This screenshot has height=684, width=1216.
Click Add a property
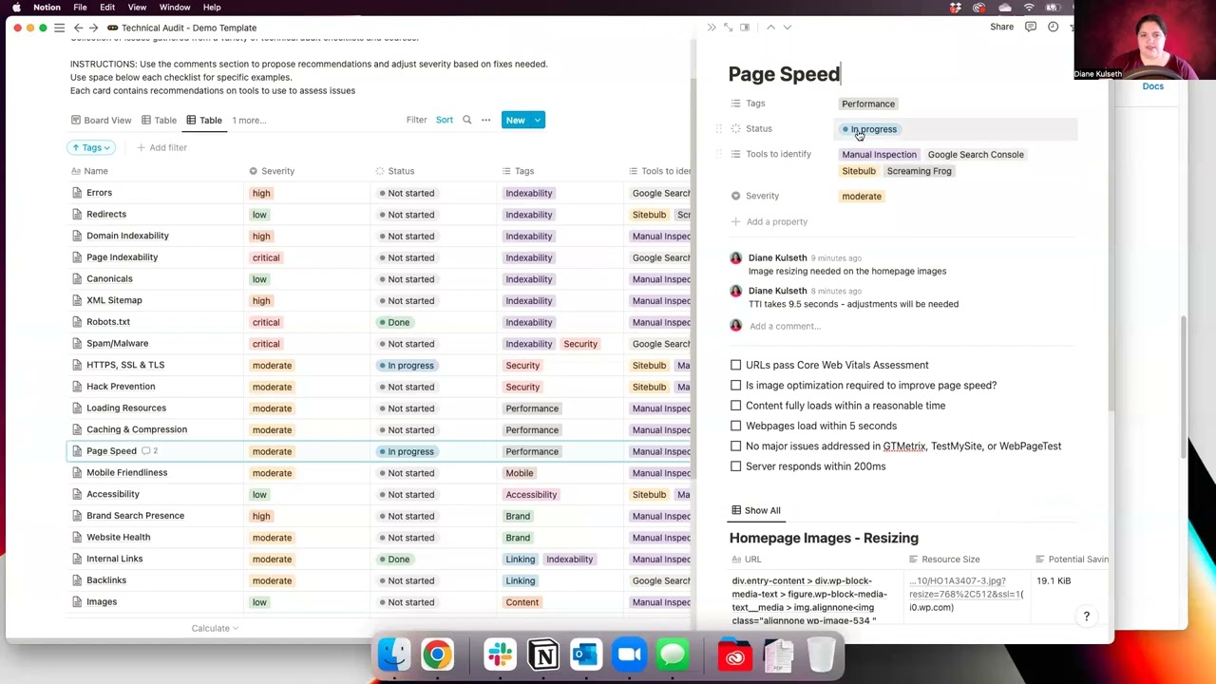pyautogui.click(x=769, y=222)
